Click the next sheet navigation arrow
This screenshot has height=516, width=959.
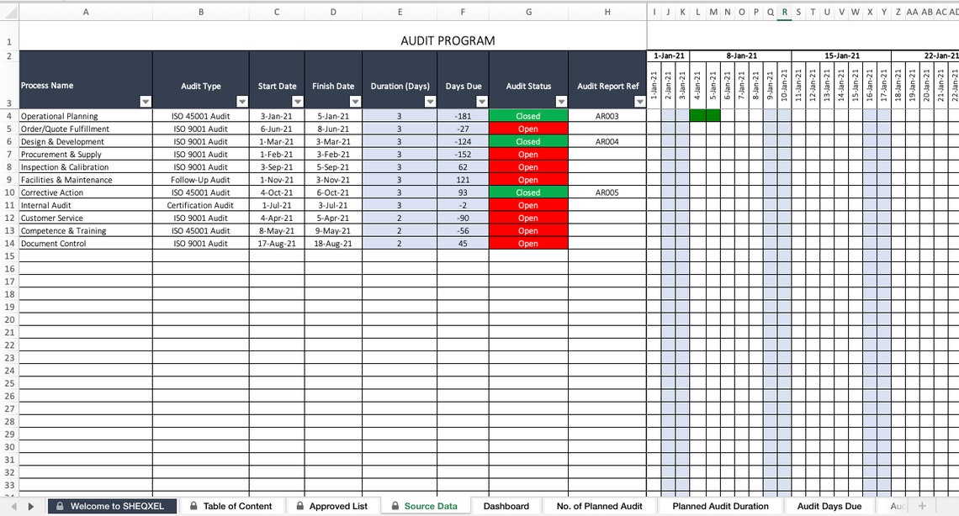32,506
